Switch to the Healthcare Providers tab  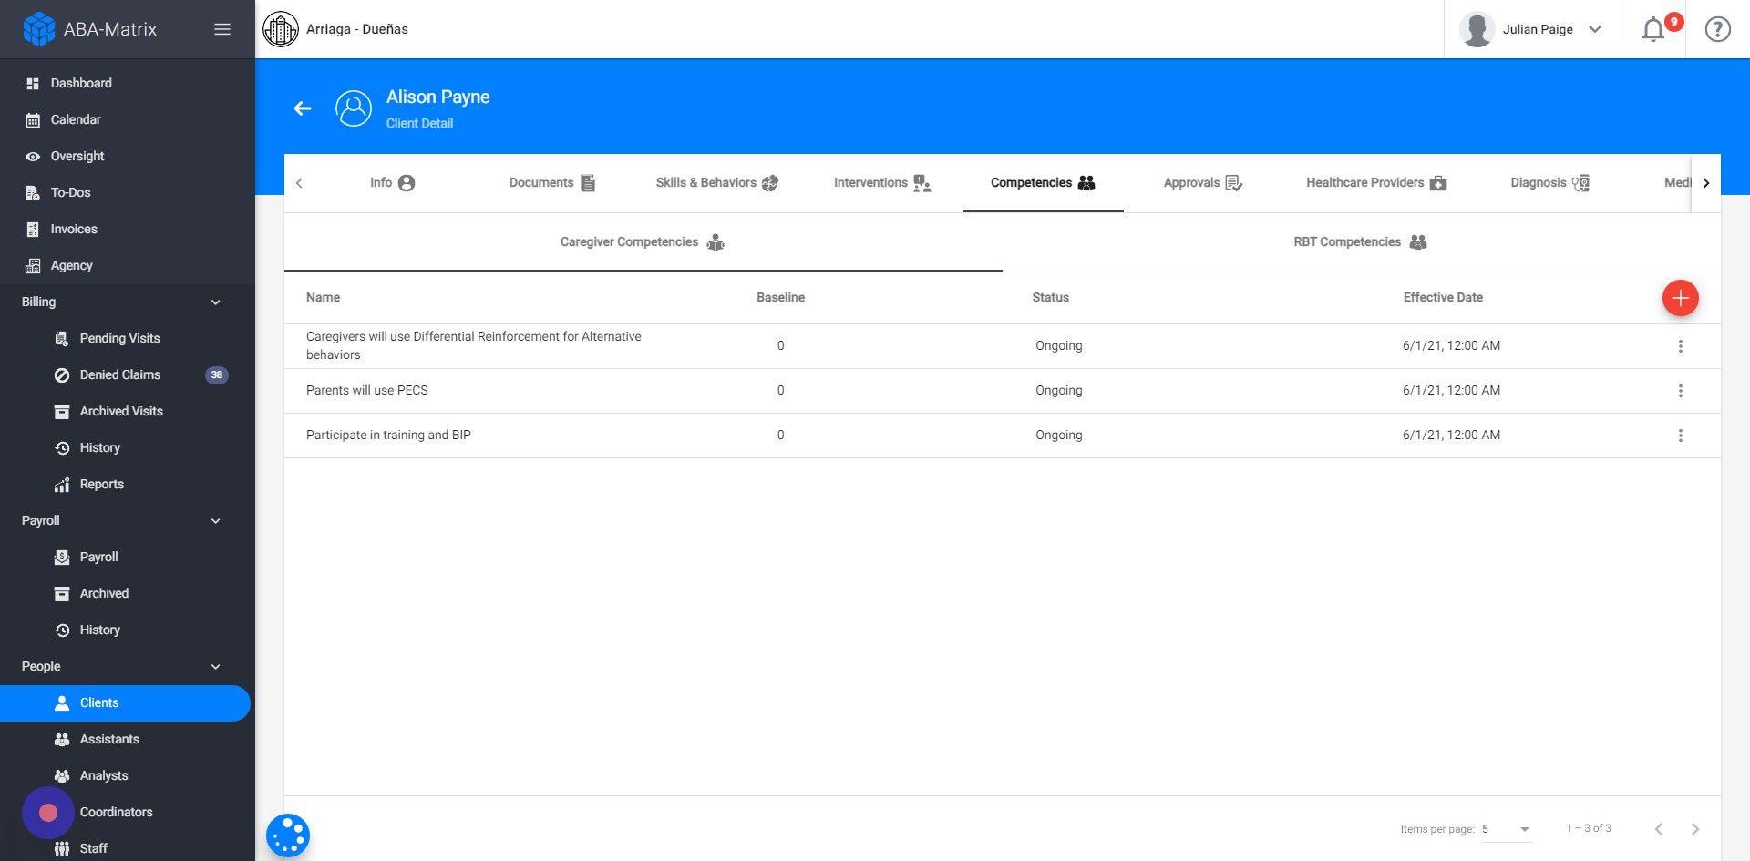(x=1376, y=183)
